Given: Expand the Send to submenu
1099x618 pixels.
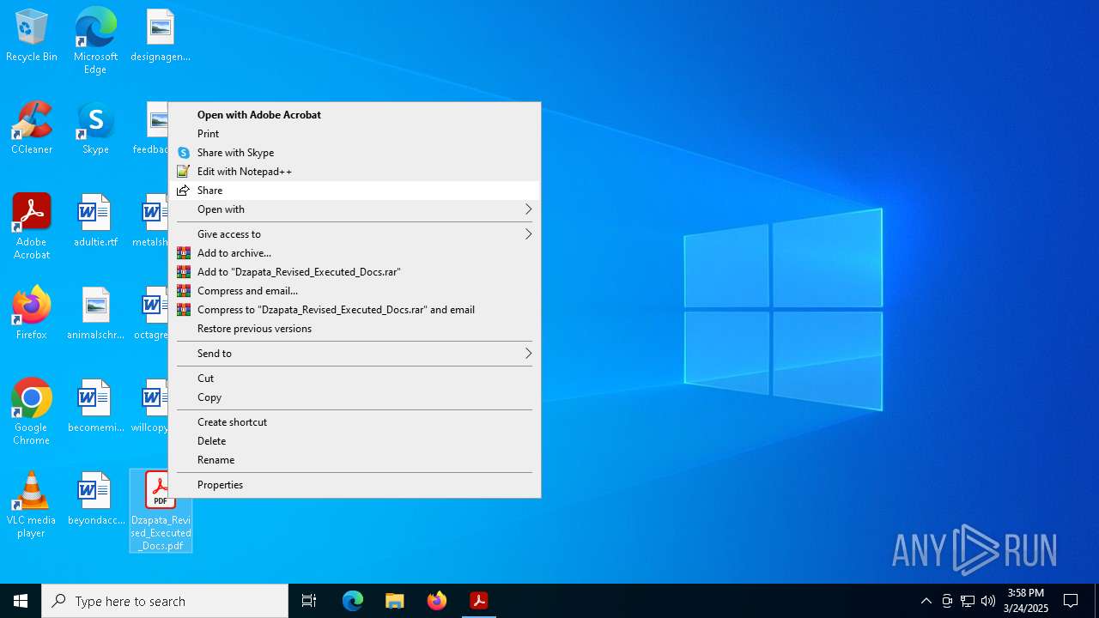Looking at the screenshot, I should point(355,354).
